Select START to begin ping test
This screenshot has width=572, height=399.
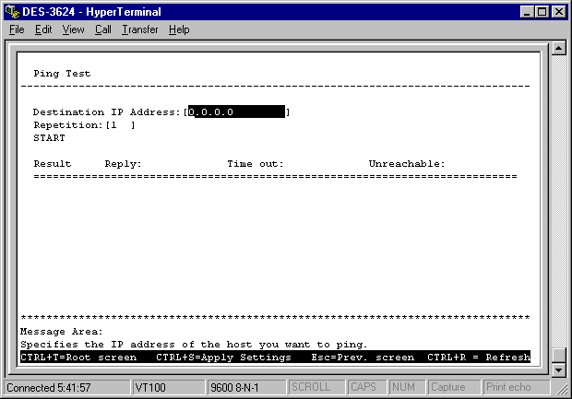tap(49, 137)
